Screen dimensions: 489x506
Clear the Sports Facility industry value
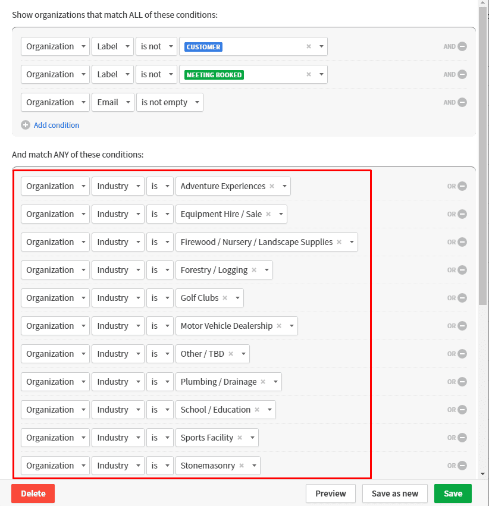point(240,438)
